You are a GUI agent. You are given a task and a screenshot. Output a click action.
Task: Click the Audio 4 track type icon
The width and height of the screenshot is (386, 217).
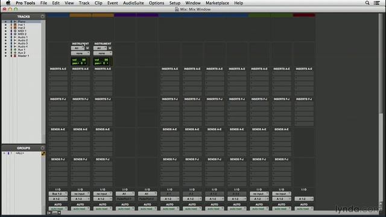pyautogui.click(x=15, y=46)
